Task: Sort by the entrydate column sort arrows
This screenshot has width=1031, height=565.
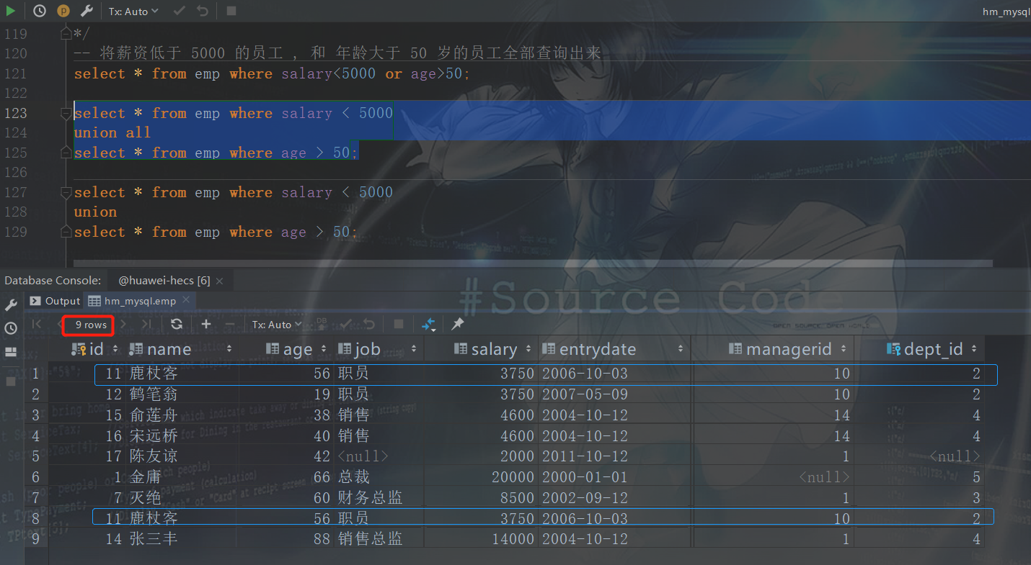Action: [x=681, y=349]
